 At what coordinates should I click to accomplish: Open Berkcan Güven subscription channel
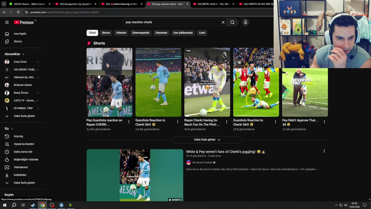pos(23,85)
